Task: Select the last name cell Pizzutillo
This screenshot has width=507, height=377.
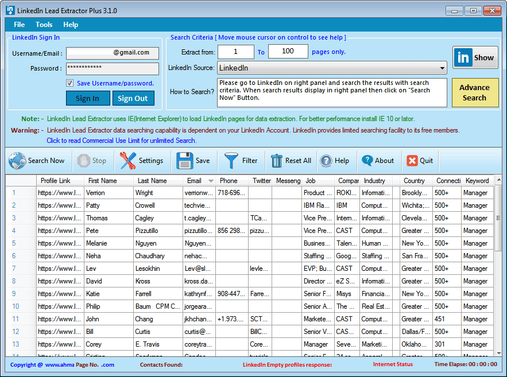Action: pos(158,231)
